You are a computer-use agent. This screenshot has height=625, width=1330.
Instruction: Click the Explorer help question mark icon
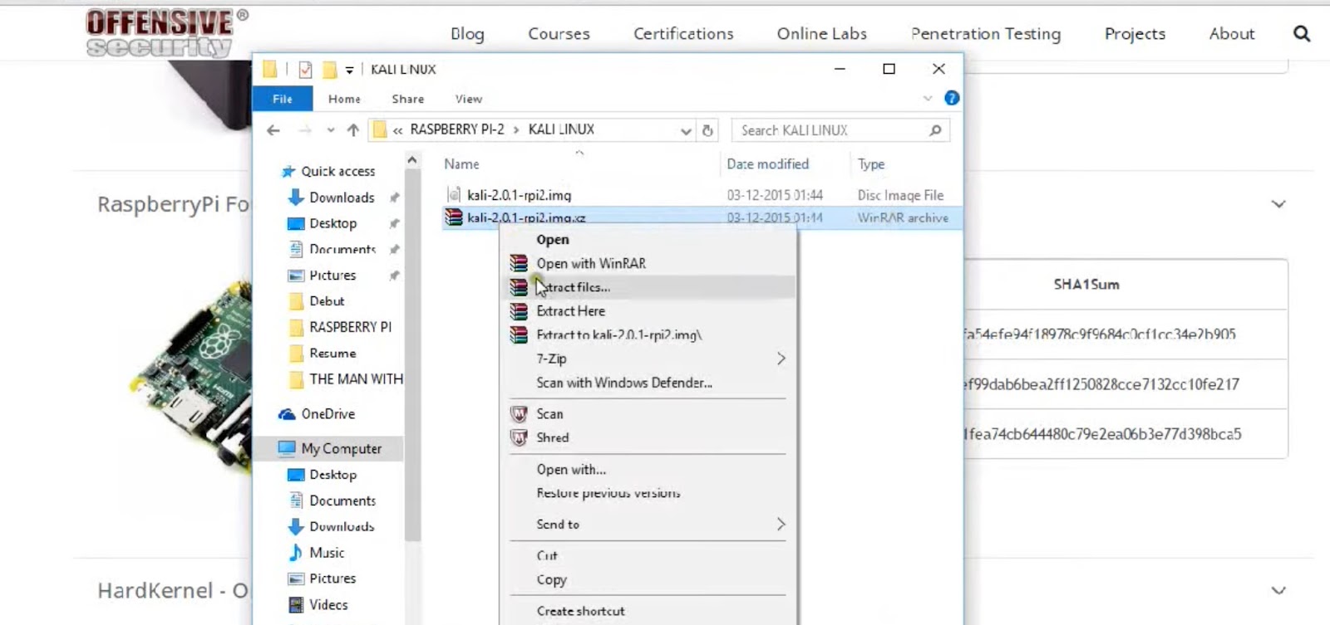pyautogui.click(x=952, y=98)
